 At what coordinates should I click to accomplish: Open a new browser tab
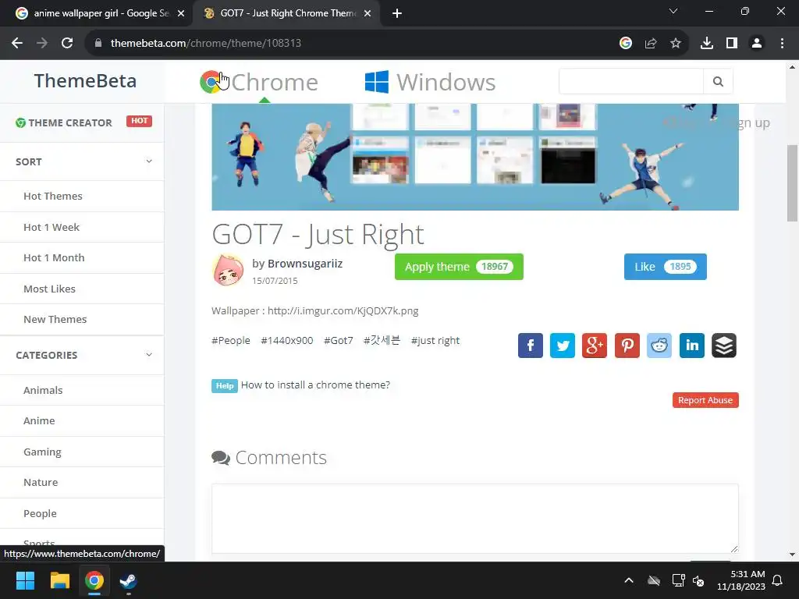click(x=397, y=14)
